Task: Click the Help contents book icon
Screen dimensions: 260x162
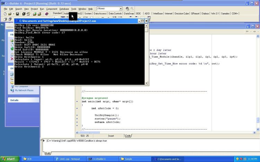Action: 47,14
